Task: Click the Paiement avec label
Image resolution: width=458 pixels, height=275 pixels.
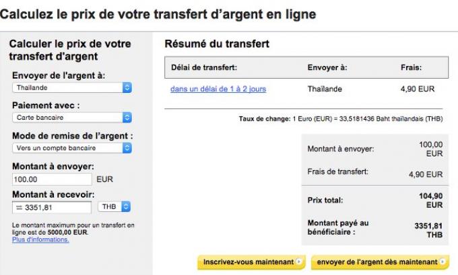Action: click(46, 106)
